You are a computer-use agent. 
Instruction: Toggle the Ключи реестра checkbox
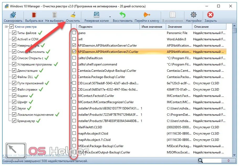(12, 27)
